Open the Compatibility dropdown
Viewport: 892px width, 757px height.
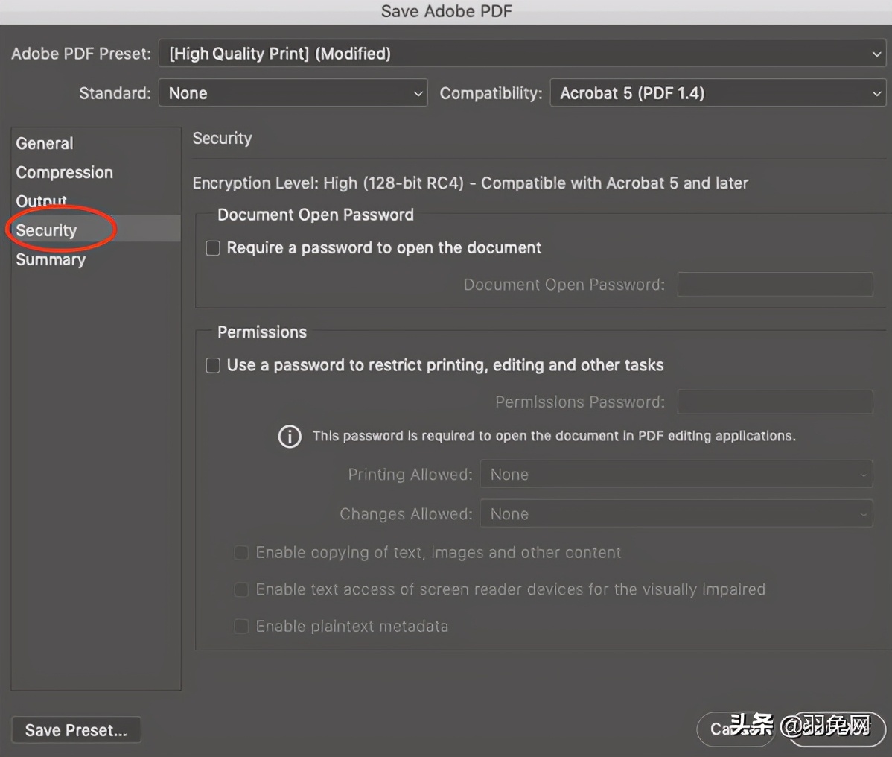718,93
